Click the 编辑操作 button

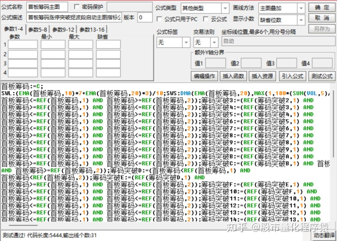point(204,76)
